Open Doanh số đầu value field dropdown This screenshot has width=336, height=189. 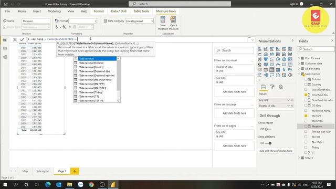coord(288,106)
